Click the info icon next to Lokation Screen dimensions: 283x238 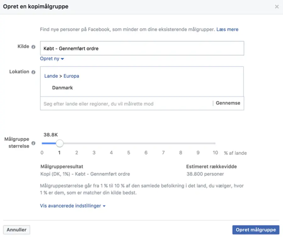coord(33,72)
